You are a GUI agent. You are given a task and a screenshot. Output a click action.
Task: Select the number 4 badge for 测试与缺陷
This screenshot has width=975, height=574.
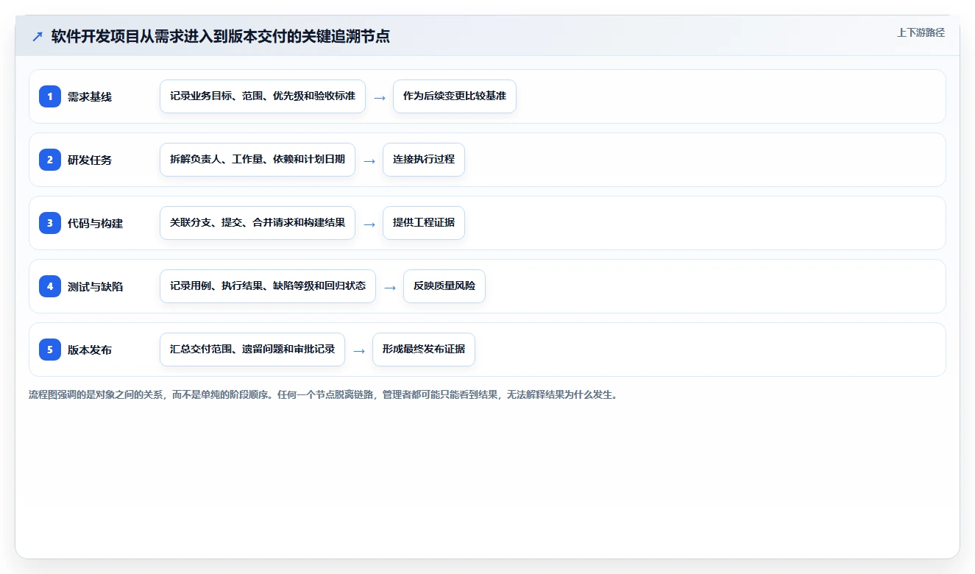[x=50, y=286]
